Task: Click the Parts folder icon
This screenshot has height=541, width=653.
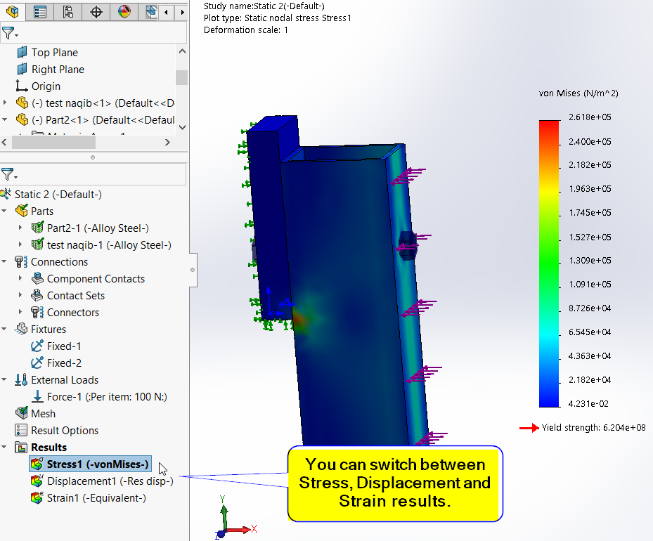Action: click(x=21, y=211)
